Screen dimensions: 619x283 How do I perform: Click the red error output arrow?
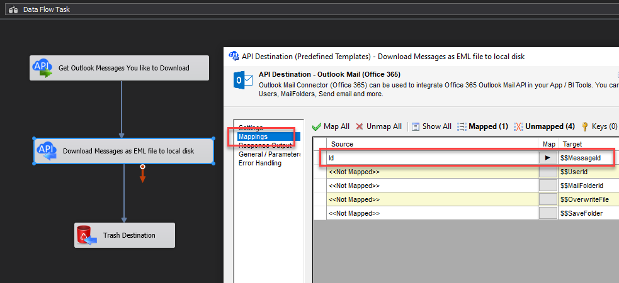(x=142, y=176)
